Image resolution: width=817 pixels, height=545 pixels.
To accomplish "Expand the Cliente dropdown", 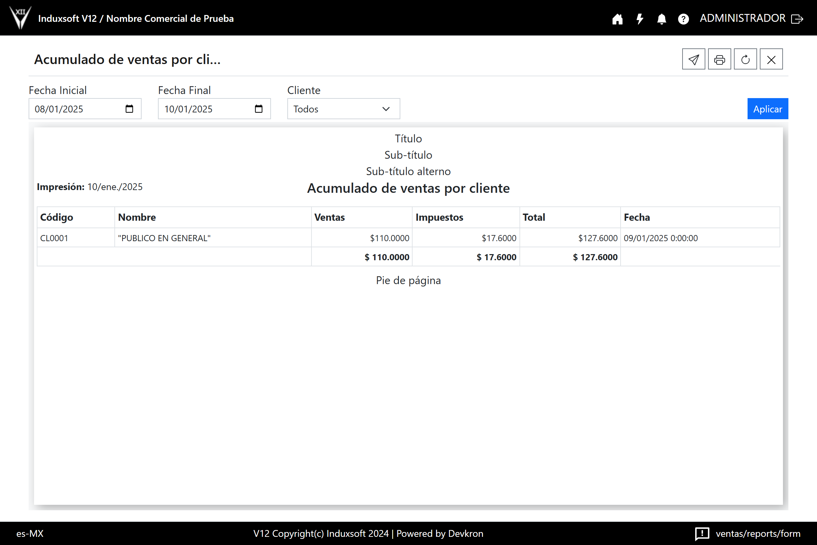I will click(x=343, y=109).
